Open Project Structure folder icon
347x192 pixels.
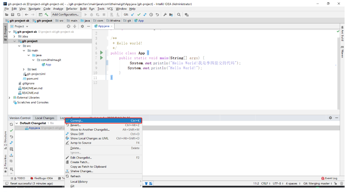(171, 14)
